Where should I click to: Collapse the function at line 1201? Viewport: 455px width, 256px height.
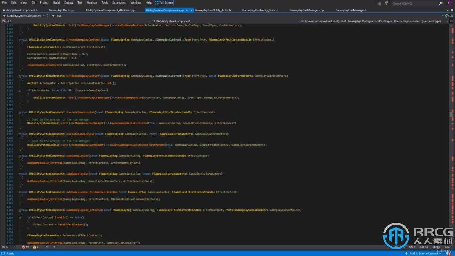click(x=20, y=39)
